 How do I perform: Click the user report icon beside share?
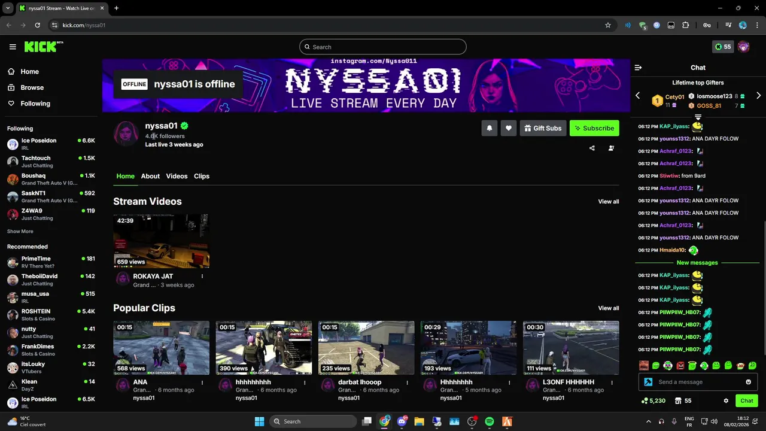coord(611,148)
